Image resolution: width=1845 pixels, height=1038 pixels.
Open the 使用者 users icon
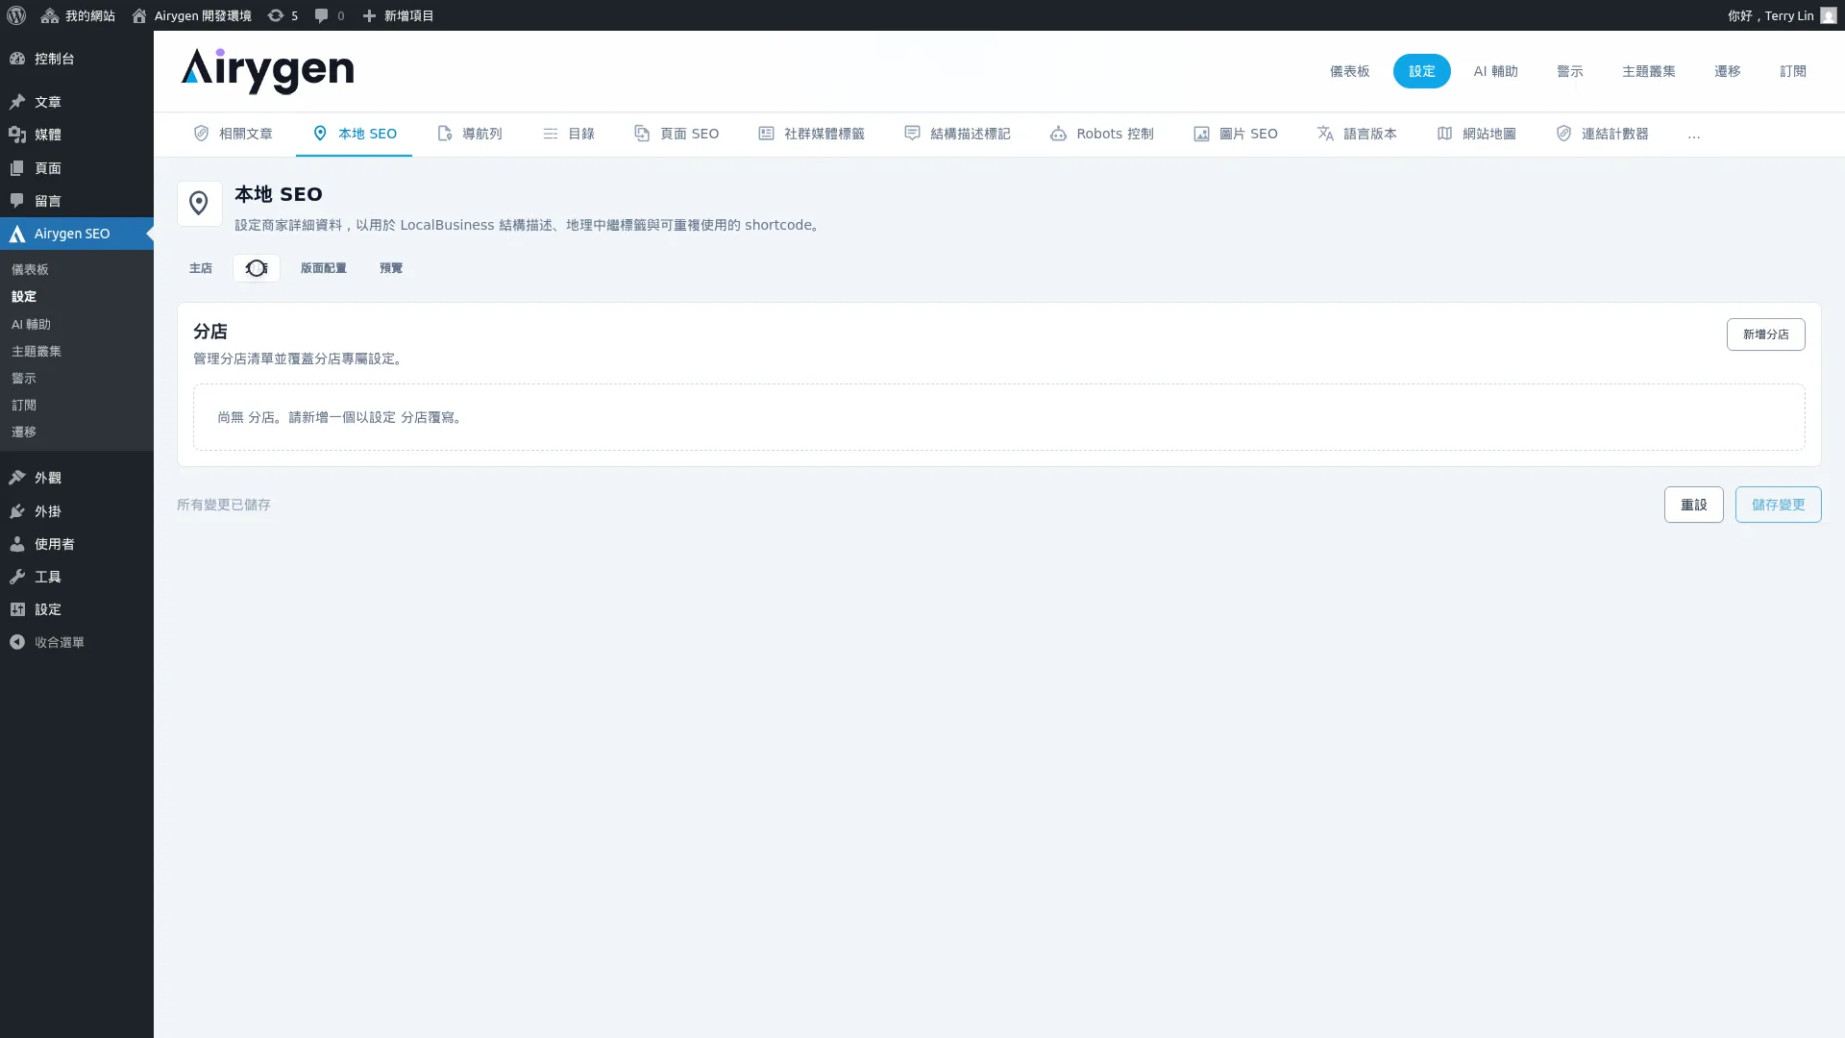click(x=17, y=544)
